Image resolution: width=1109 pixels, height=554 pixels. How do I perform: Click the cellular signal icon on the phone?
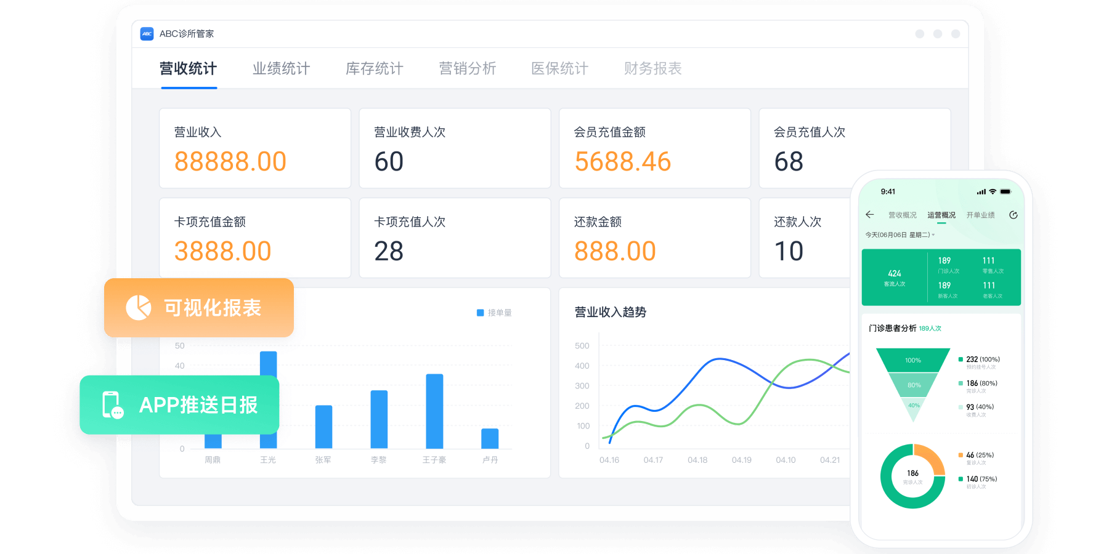tap(981, 192)
